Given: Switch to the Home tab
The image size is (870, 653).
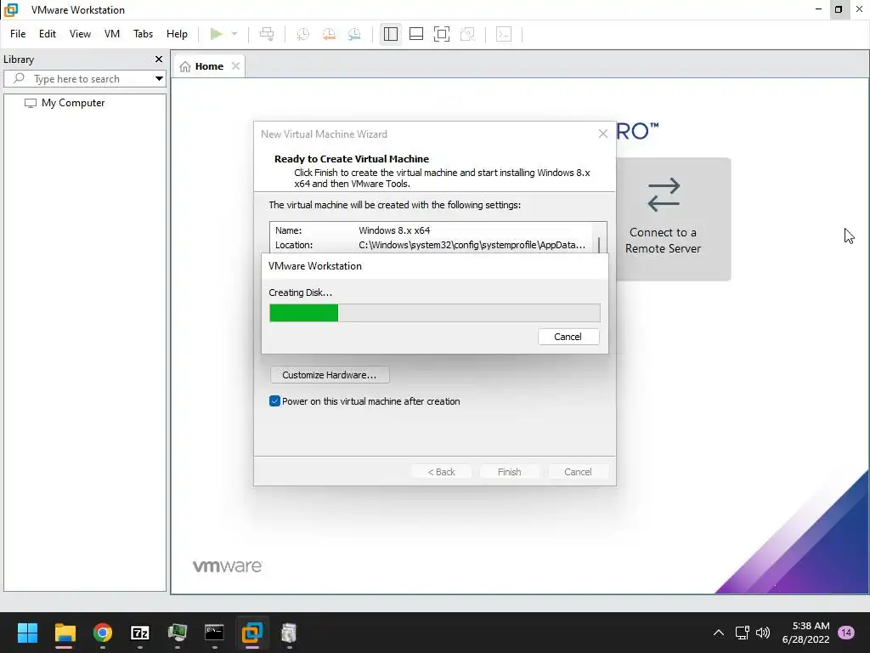Looking at the screenshot, I should click(x=209, y=66).
